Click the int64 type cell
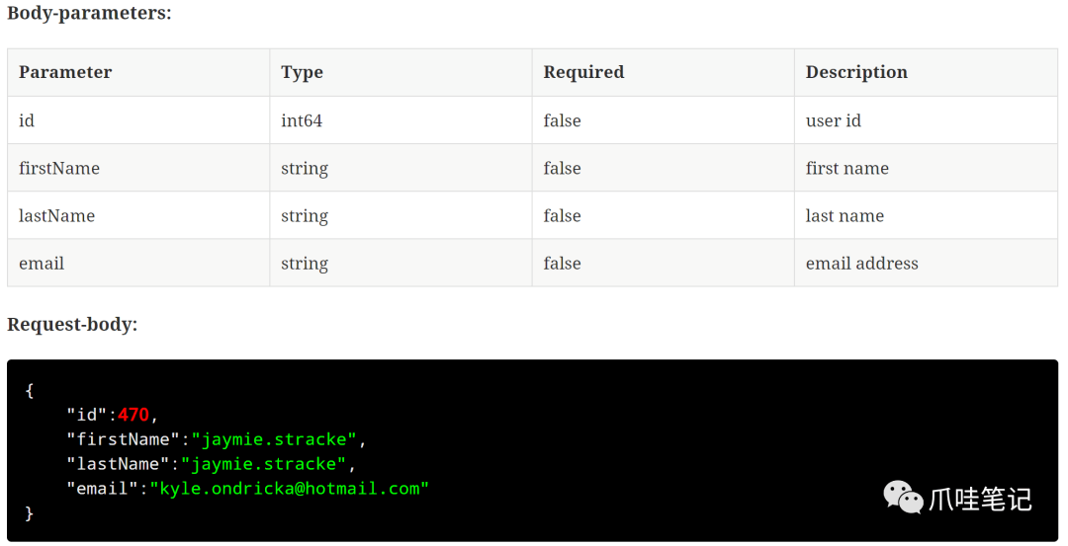The width and height of the screenshot is (1068, 546). tap(400, 120)
